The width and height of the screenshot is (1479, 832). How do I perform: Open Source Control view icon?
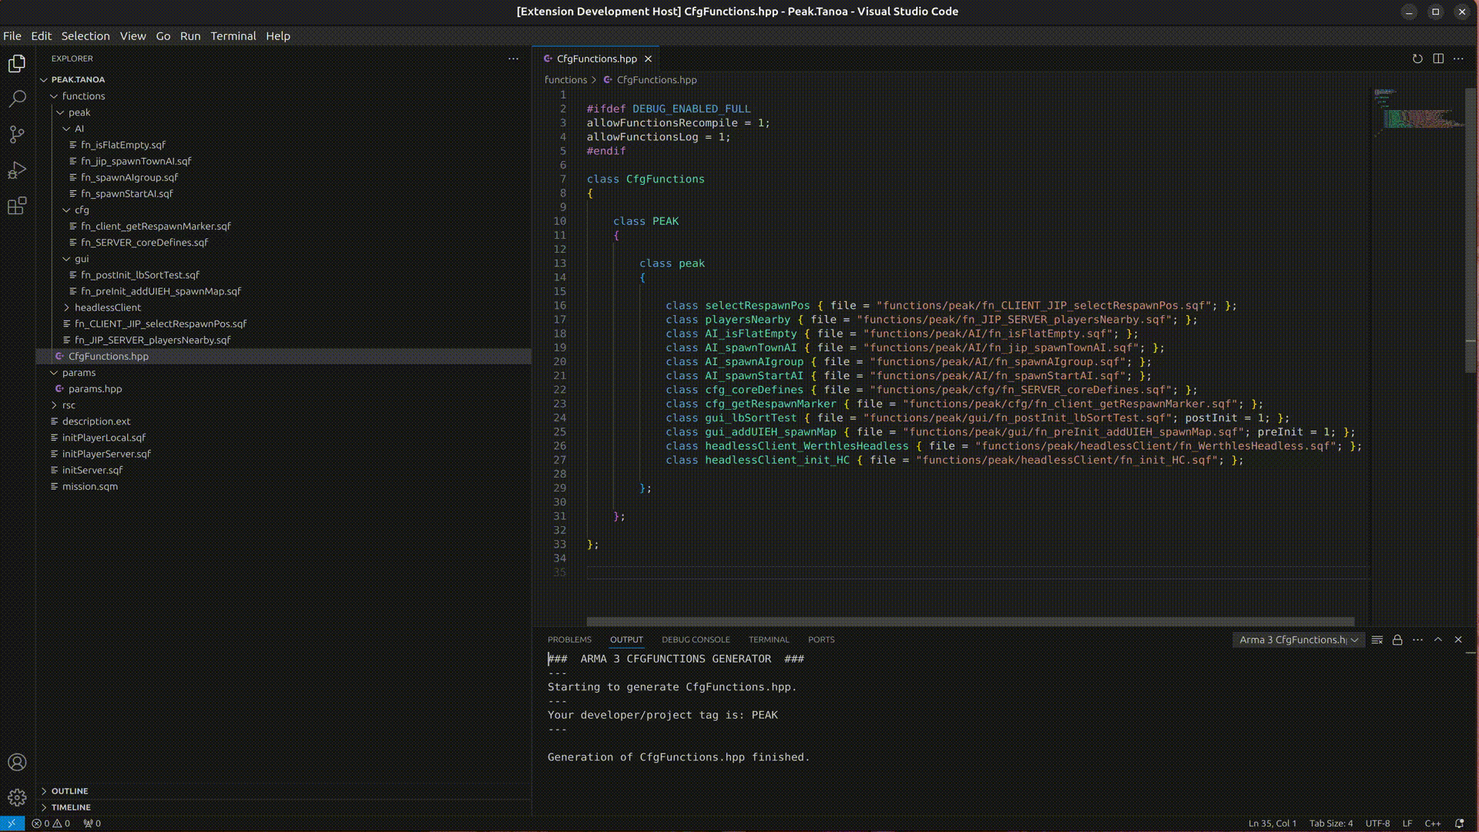pyautogui.click(x=17, y=135)
